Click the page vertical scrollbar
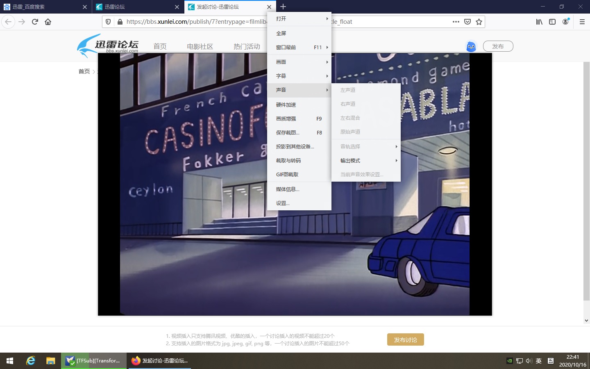Image resolution: width=590 pixels, height=369 pixels. coord(586,180)
